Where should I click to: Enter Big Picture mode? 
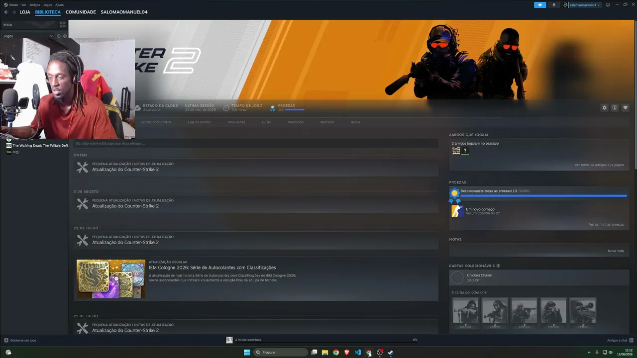point(608,5)
